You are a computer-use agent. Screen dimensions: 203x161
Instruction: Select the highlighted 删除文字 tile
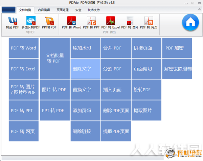pos(86,69)
